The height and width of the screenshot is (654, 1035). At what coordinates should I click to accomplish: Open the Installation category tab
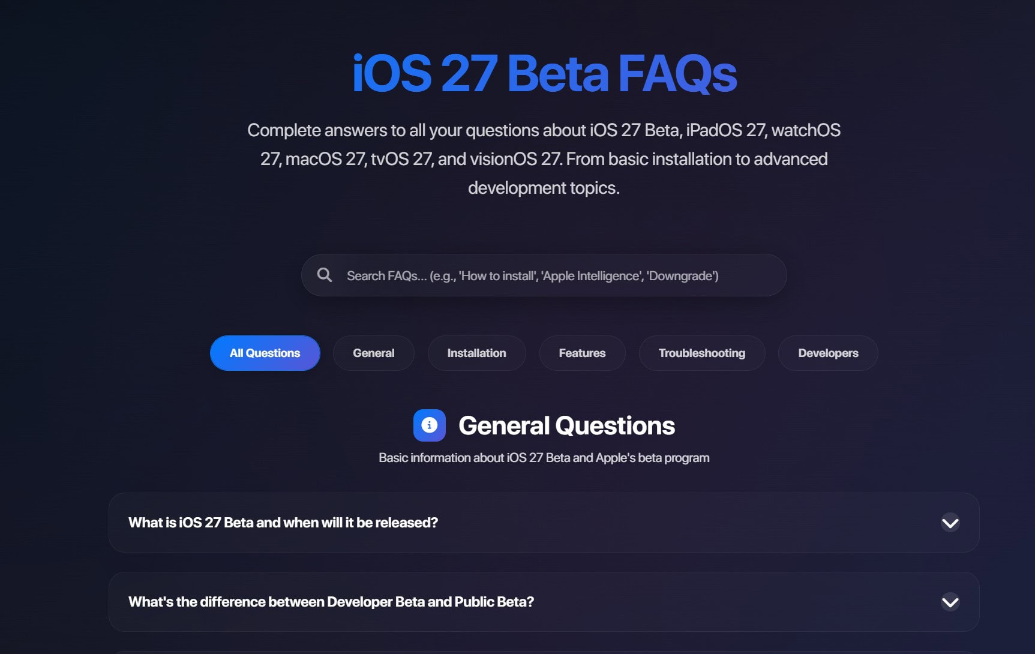(x=476, y=353)
